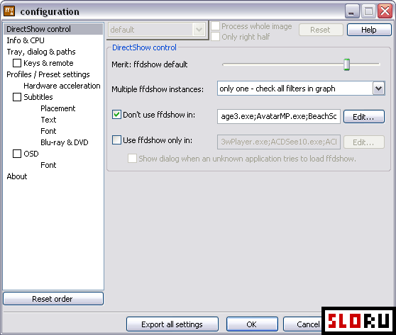The height and width of the screenshot is (335, 396).
Task: Enable the Keys & remote checkbox
Action: (x=17, y=63)
